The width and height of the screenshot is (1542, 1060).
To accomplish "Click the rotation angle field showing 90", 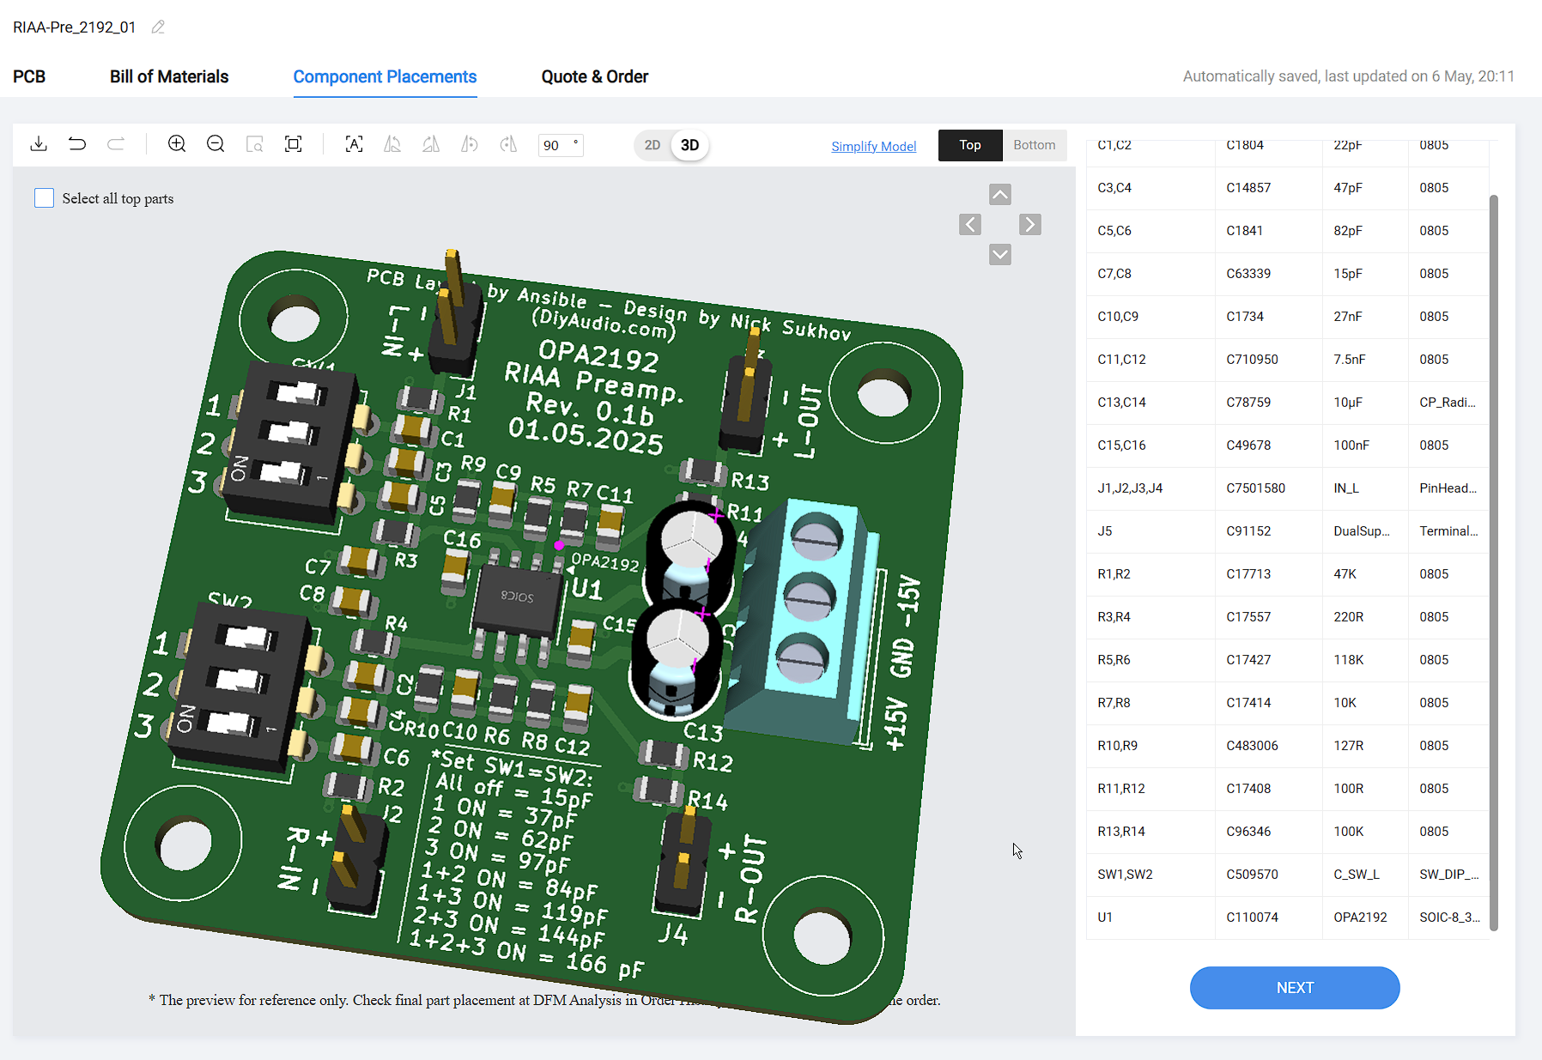I will click(x=561, y=145).
